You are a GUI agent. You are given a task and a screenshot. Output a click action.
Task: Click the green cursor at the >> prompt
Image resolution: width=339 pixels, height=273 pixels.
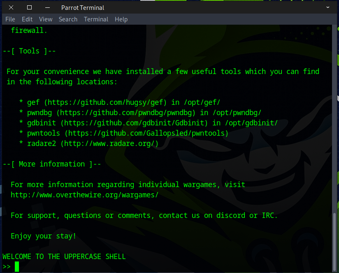pos(17,267)
